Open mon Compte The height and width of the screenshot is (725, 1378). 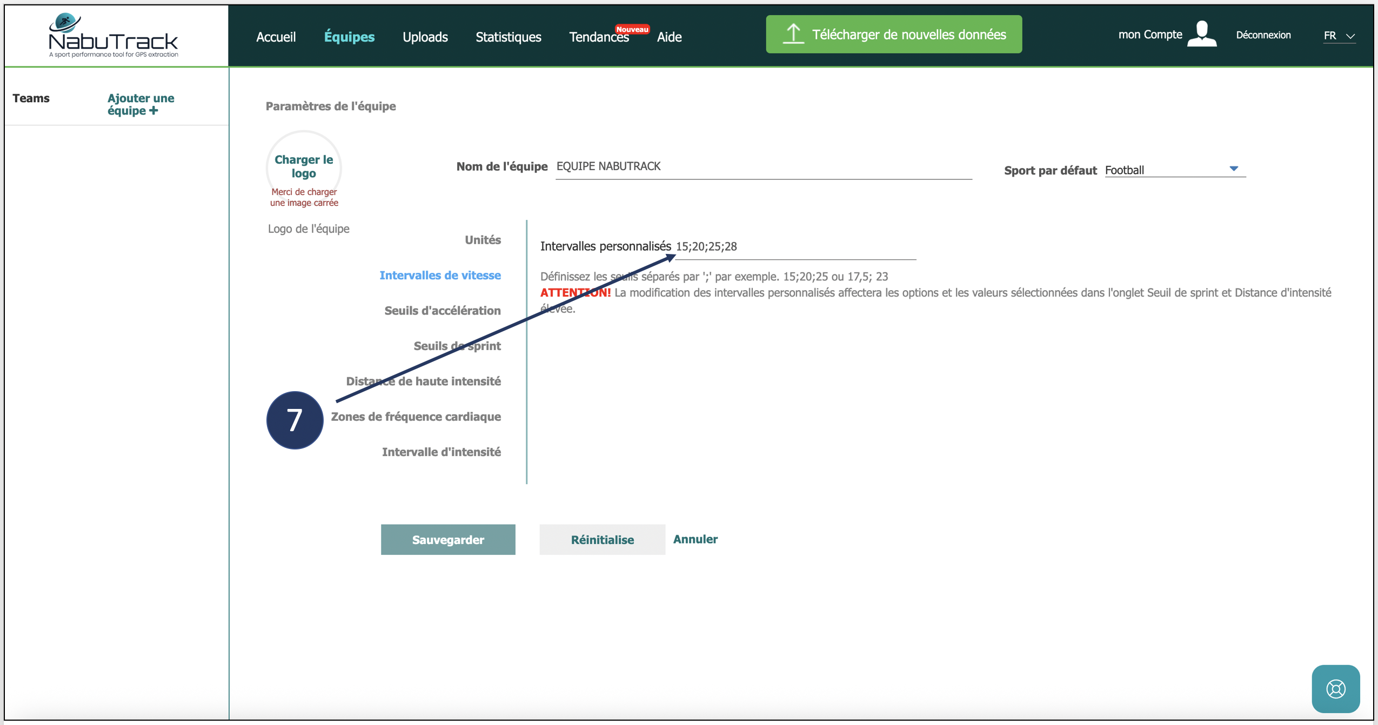click(x=1150, y=35)
